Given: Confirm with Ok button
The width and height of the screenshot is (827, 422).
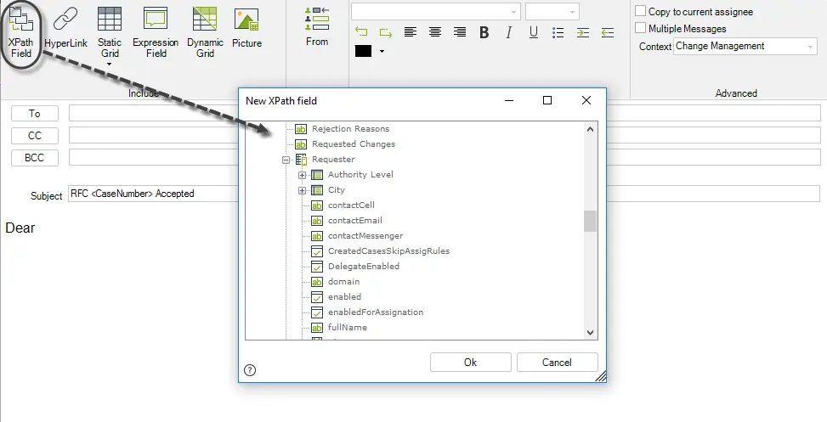Looking at the screenshot, I should [471, 363].
